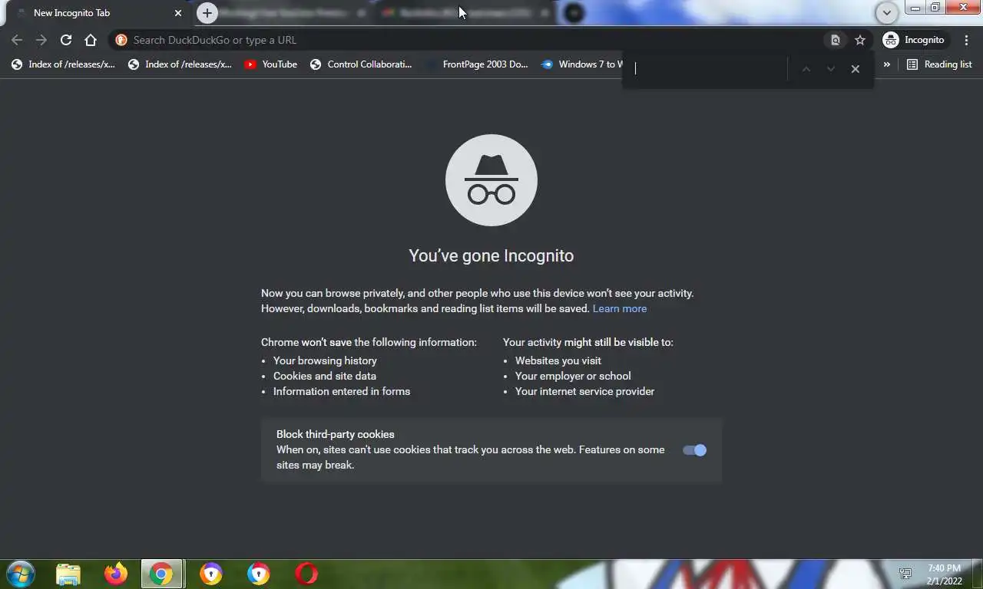The height and width of the screenshot is (589, 983).
Task: Open Chrome's three-dot menu
Action: click(x=966, y=40)
